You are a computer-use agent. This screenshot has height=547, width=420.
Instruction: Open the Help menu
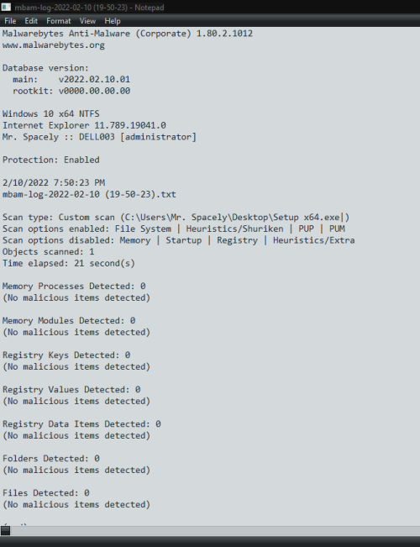(113, 21)
